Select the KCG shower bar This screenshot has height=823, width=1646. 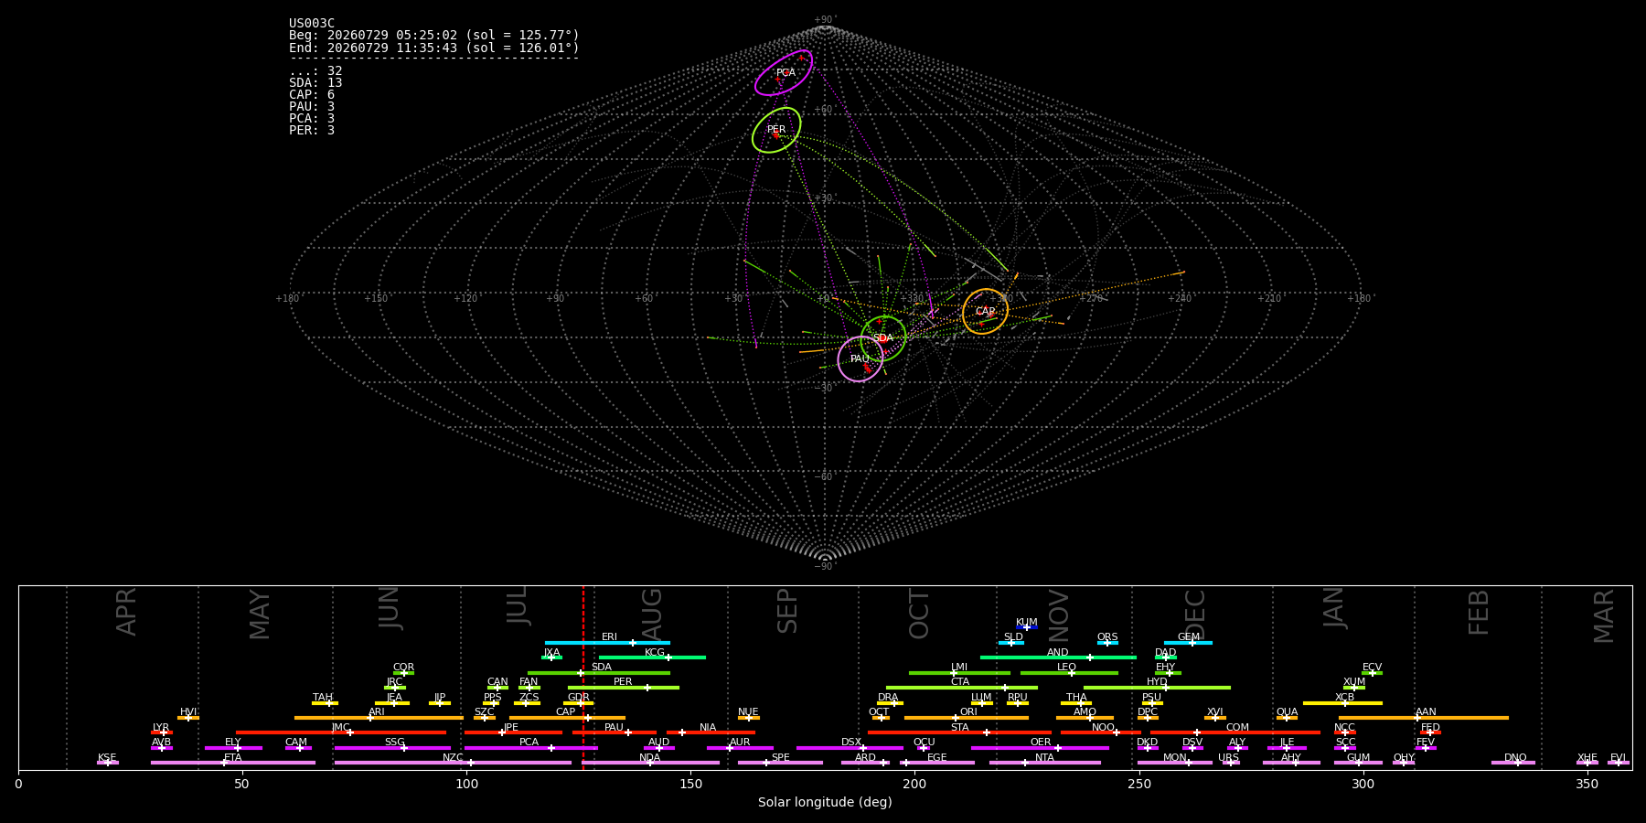tap(652, 657)
